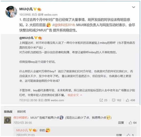
Task: Click the 7月31日 20:50 quoted post timestamp
Action: [28, 100]
